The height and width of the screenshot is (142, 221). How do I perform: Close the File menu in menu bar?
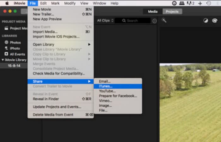click(x=33, y=3)
